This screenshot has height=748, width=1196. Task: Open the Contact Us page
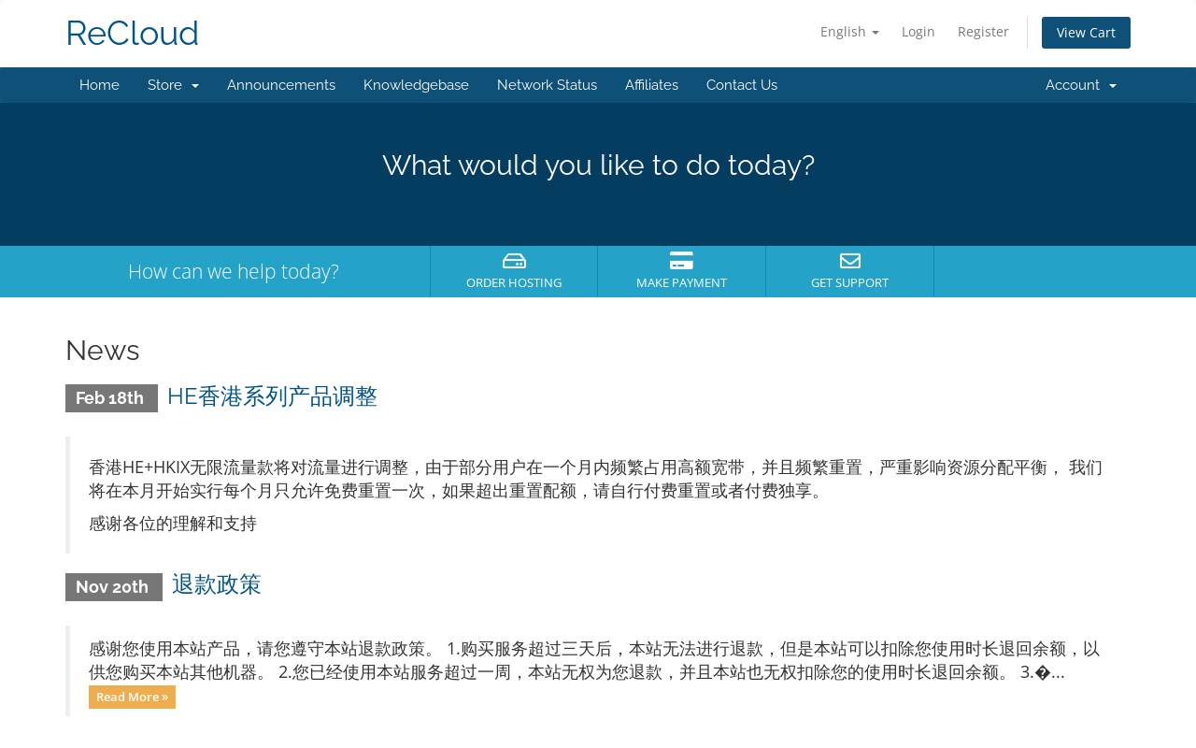[742, 85]
